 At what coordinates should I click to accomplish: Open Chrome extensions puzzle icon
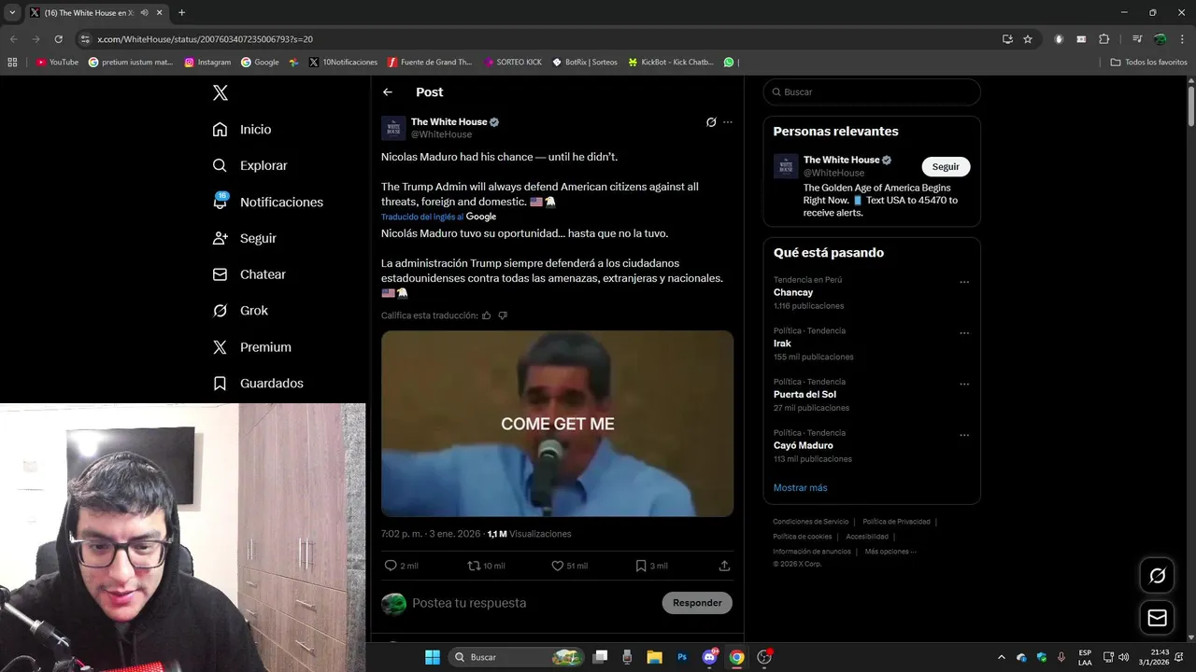click(x=1104, y=39)
